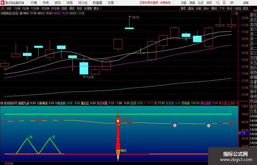The height and width of the screenshot is (165, 257).
Task: Click the 共振点 resonance label
Action: click(x=123, y=150)
